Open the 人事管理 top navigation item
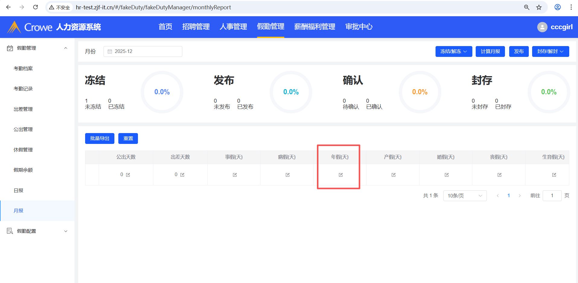This screenshot has width=578, height=283. coord(233,27)
